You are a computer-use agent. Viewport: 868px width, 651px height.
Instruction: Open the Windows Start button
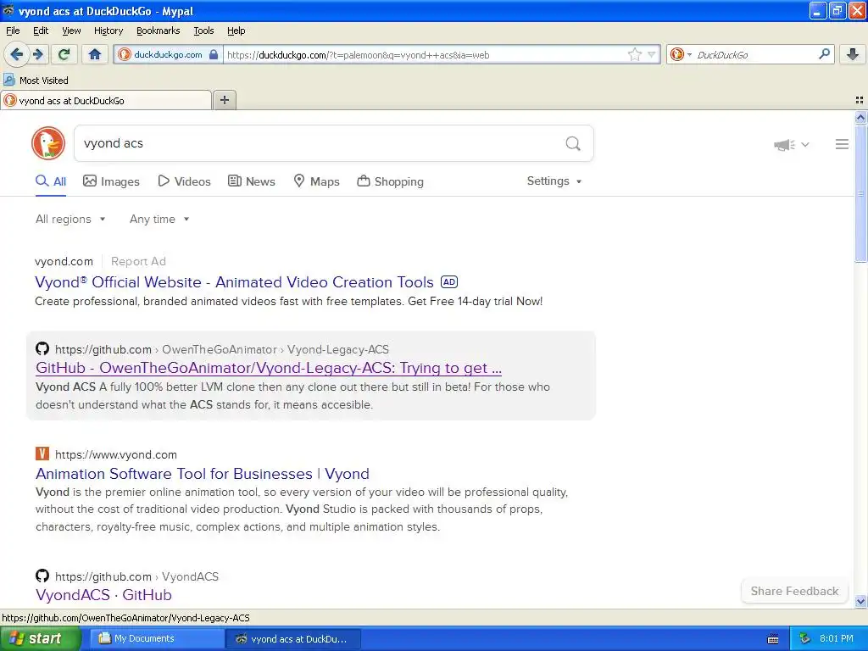[39, 639]
